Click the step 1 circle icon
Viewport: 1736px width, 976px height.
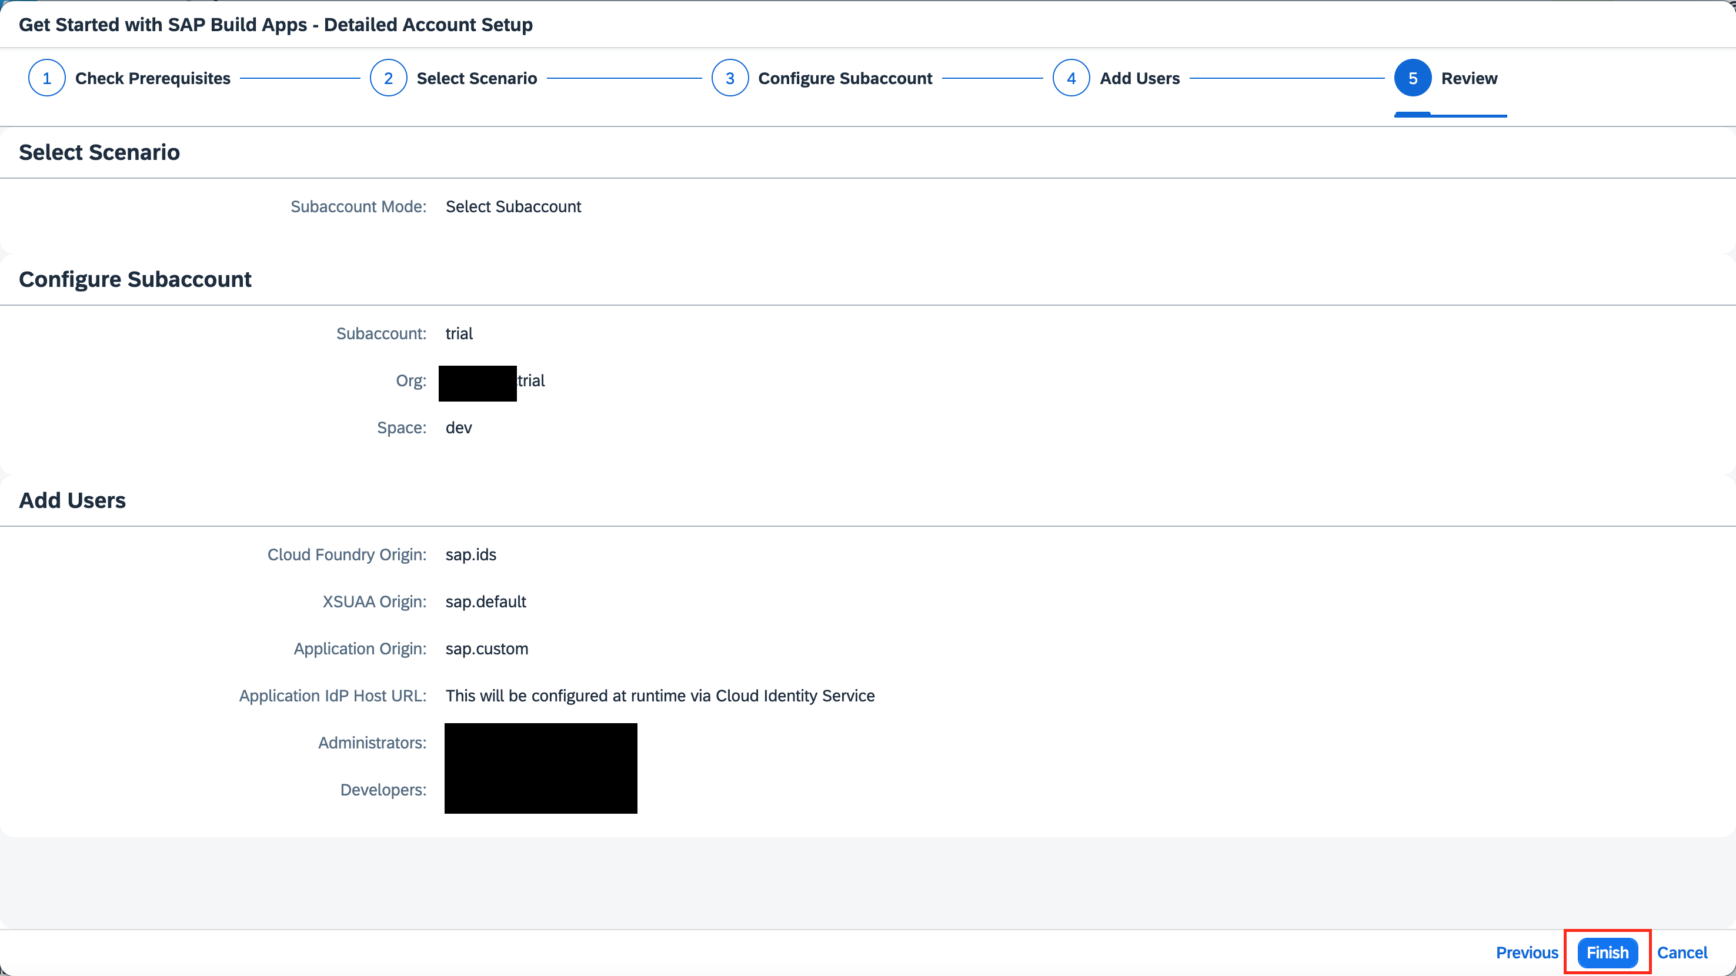point(46,78)
